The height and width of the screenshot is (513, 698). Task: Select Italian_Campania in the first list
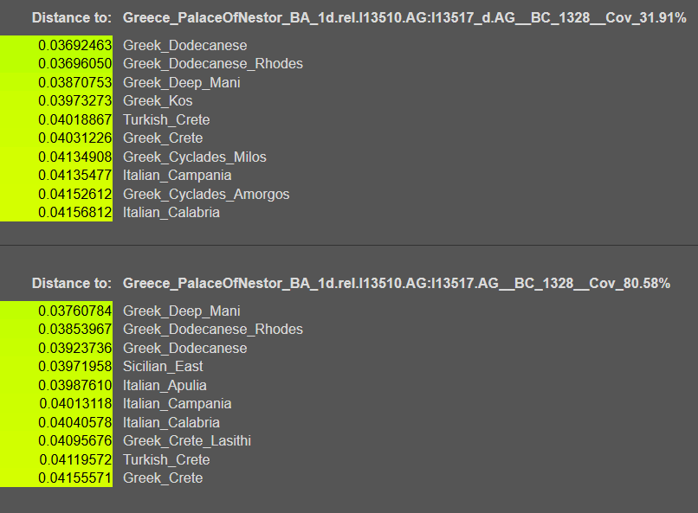[x=178, y=176]
